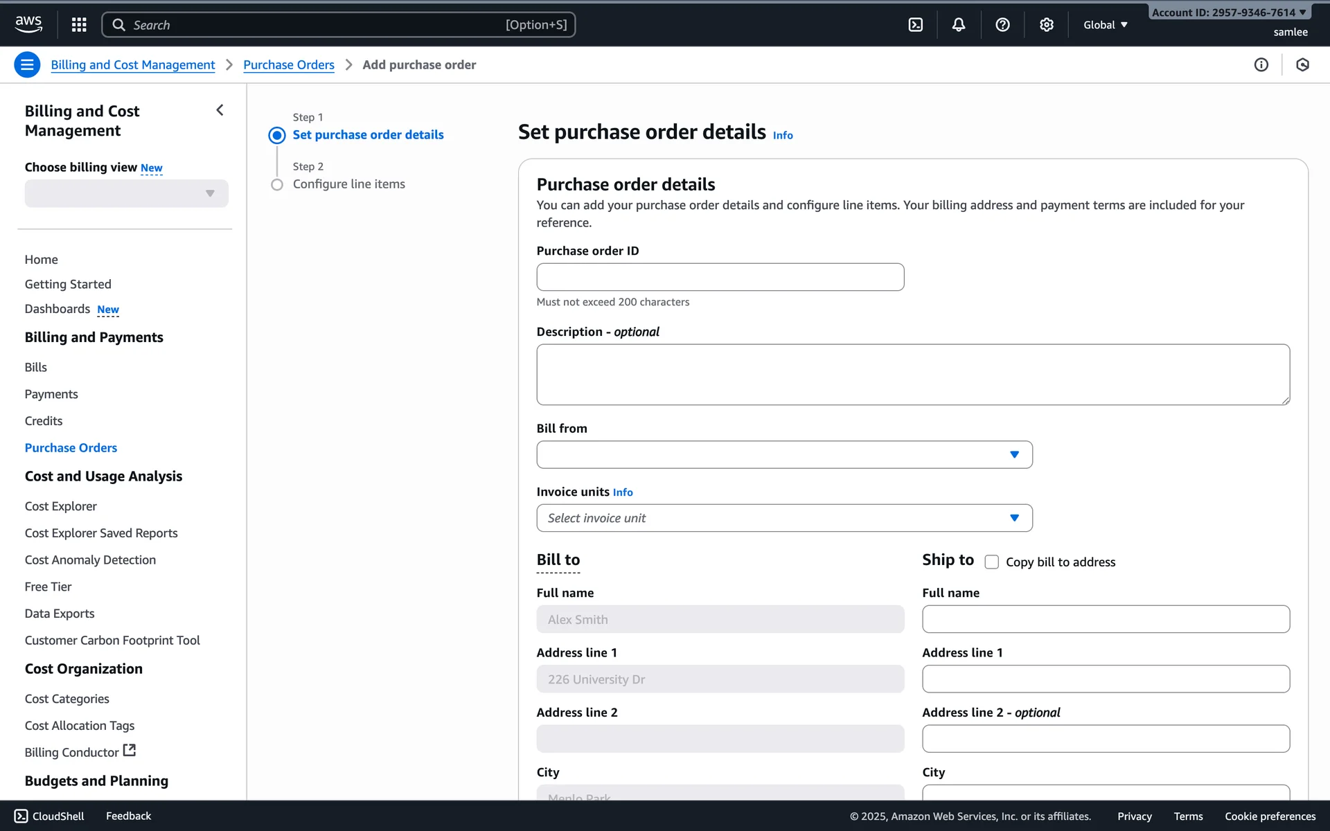Check the Copy bill to address box

(x=991, y=562)
